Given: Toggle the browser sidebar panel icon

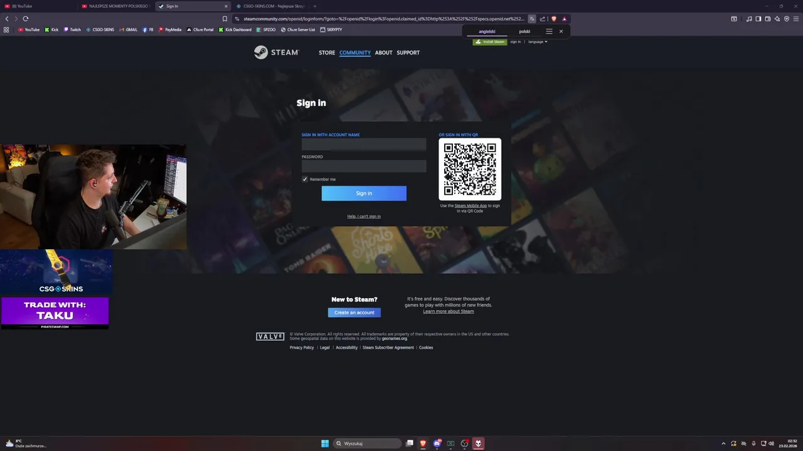Looking at the screenshot, I should point(758,19).
